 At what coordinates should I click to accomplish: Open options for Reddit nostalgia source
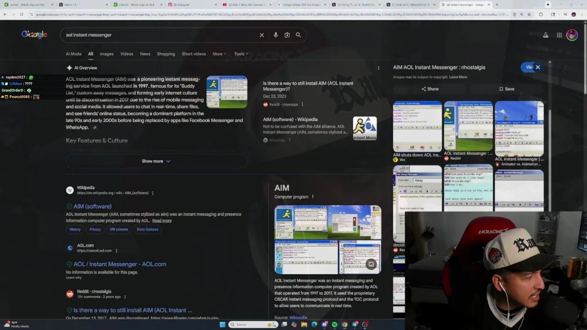pyautogui.click(x=302, y=104)
